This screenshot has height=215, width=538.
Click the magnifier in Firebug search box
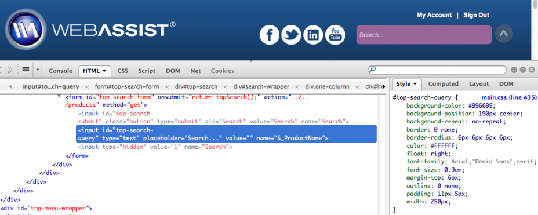click(x=372, y=70)
